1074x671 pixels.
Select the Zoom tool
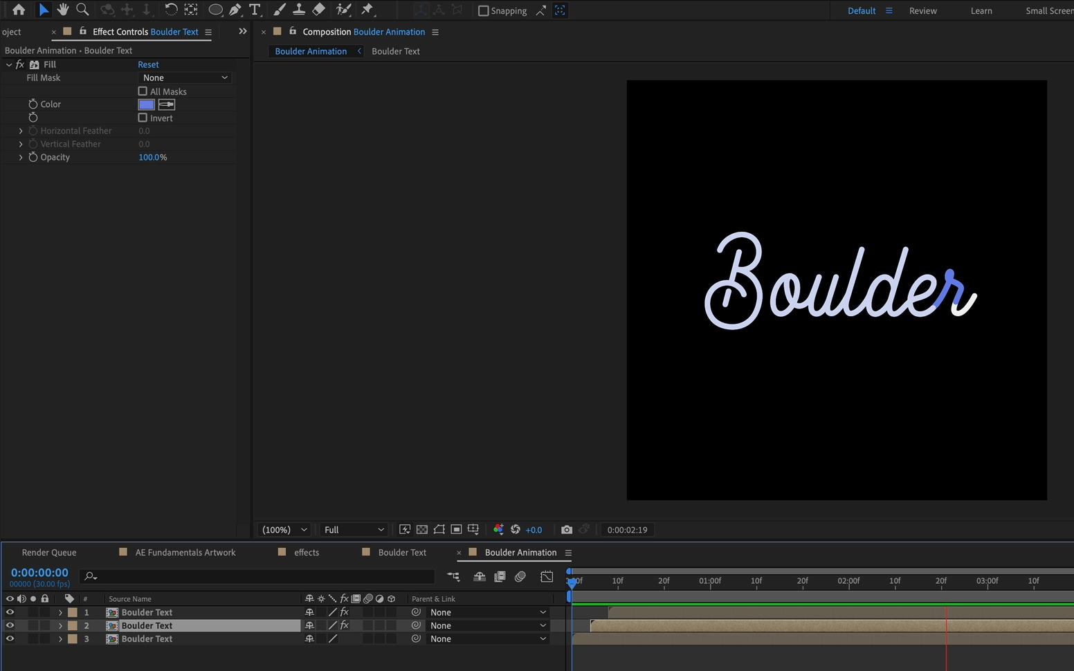click(82, 10)
